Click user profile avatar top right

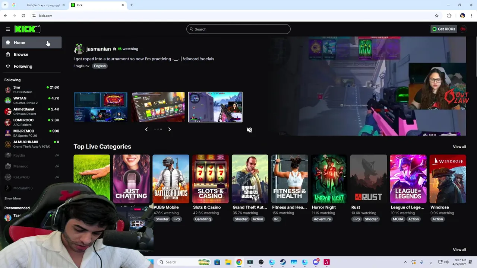[463, 29]
